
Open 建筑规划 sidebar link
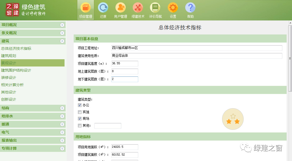tap(9, 56)
